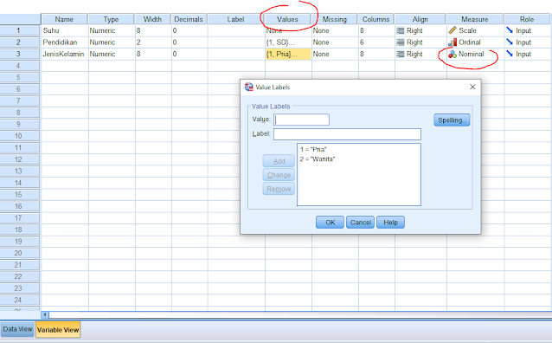
Task: Click the Name column header
Action: click(64, 19)
